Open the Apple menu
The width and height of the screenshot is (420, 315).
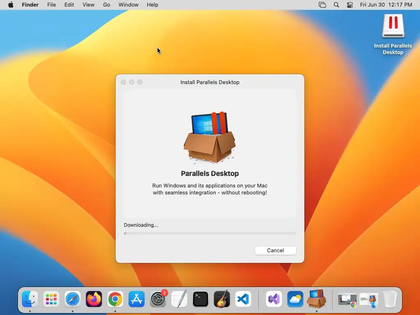coord(11,5)
